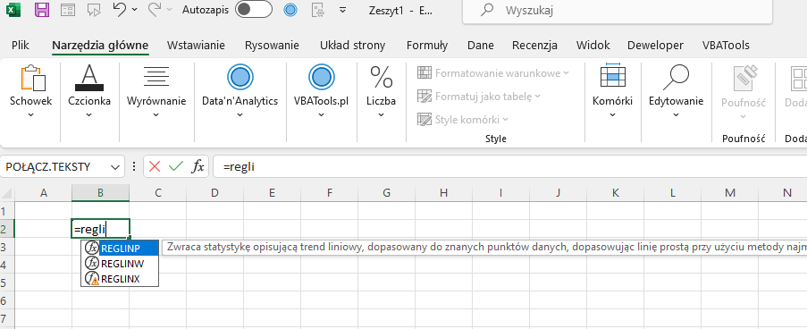Open the Formuły tab

pyautogui.click(x=427, y=46)
